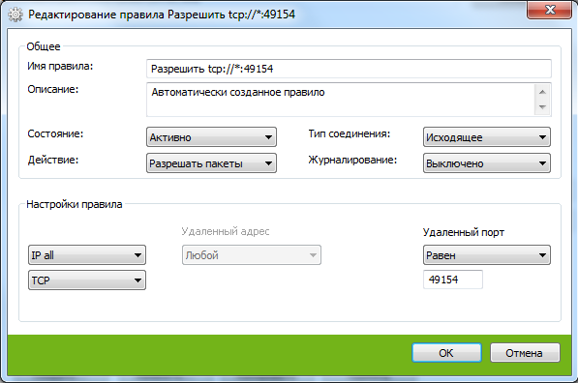
Task: Open the Состояние dropdown showing Активно
Action: click(x=211, y=137)
